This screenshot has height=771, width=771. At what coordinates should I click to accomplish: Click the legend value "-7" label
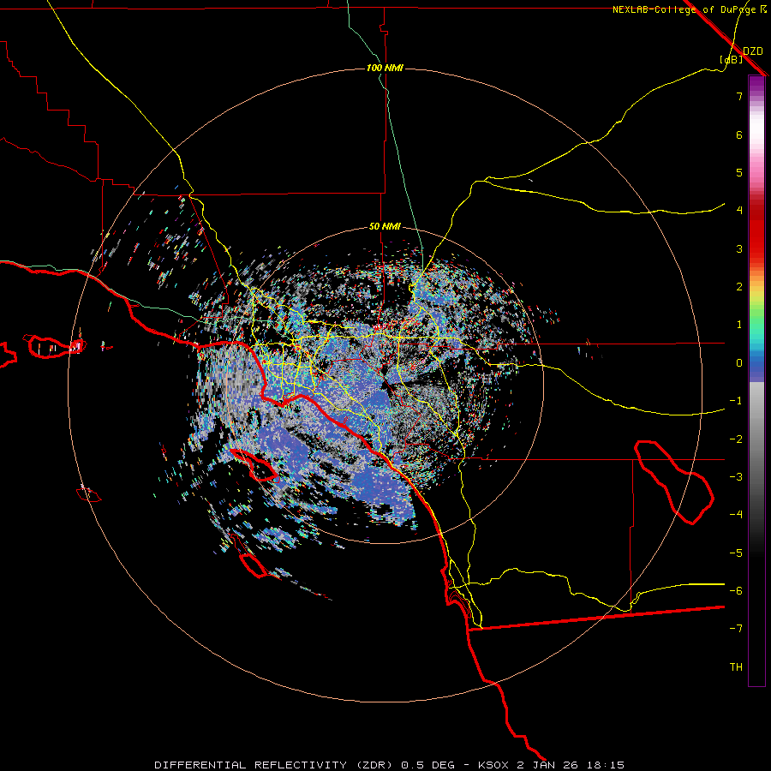(736, 629)
